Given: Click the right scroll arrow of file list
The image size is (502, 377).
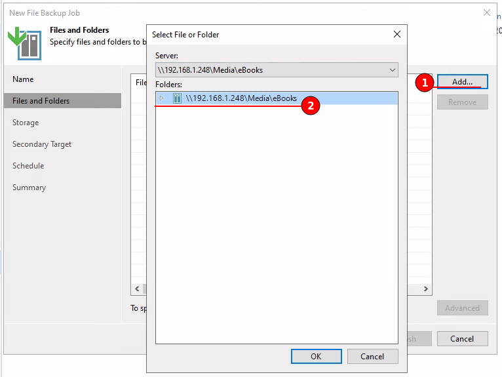Looking at the screenshot, I should [x=425, y=288].
